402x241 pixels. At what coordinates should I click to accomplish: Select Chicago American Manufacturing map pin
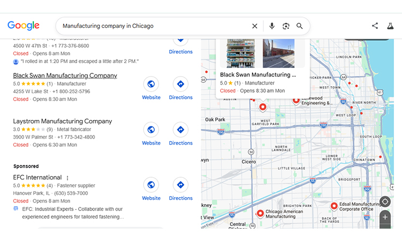tap(260, 214)
